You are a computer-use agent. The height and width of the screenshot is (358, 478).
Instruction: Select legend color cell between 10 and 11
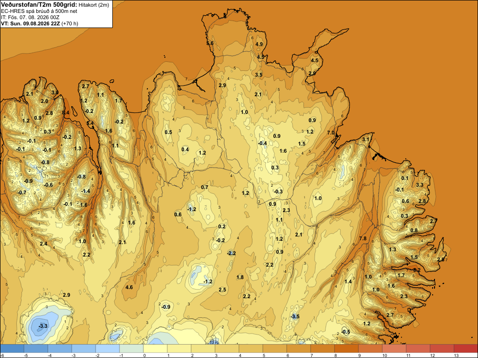click(394, 348)
